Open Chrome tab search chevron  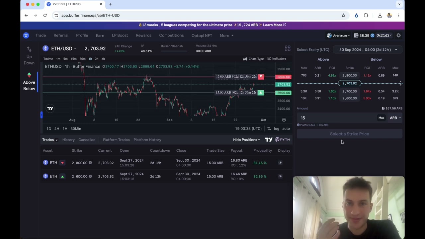(399, 4)
